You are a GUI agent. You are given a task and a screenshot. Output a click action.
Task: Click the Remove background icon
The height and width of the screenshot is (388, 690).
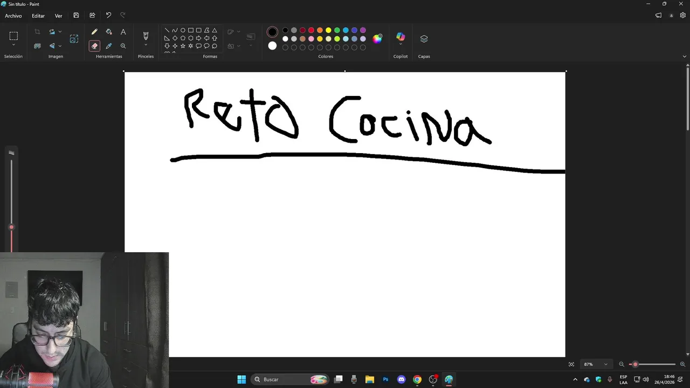(37, 46)
